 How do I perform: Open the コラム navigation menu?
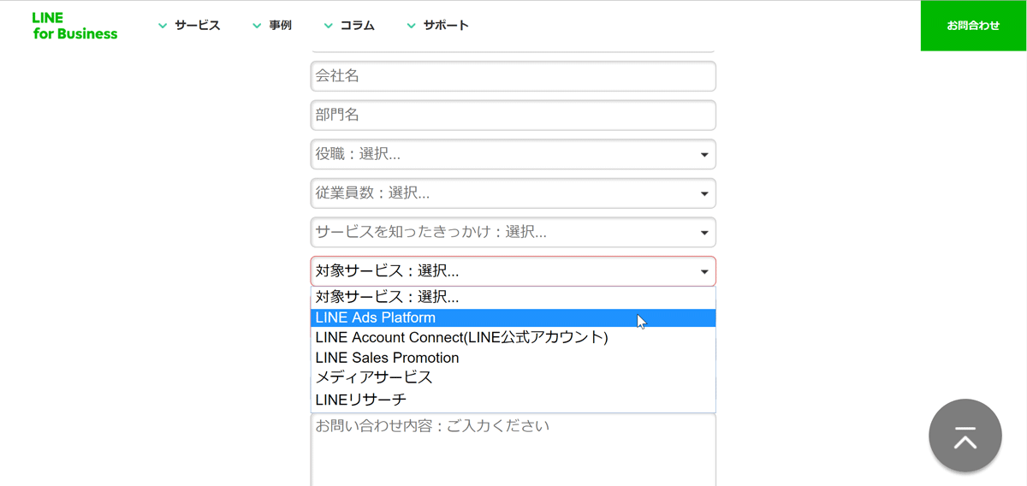point(349,26)
